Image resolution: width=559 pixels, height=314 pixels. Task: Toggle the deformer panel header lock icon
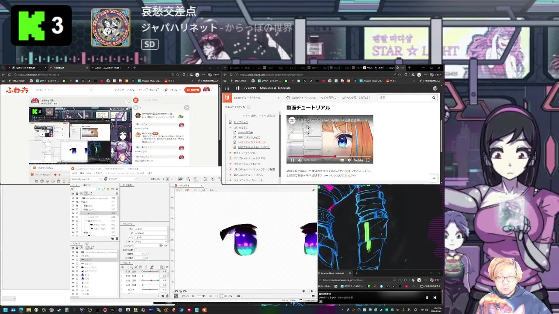click(77, 248)
